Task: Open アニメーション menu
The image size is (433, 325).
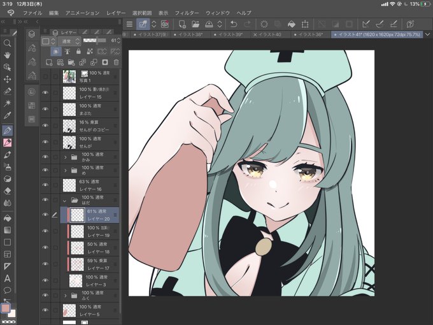Action: 82,13
